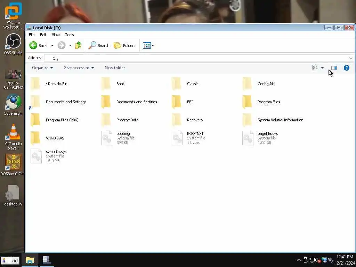
Task: Select the swapfile.sys file
Action: pyautogui.click(x=49, y=156)
